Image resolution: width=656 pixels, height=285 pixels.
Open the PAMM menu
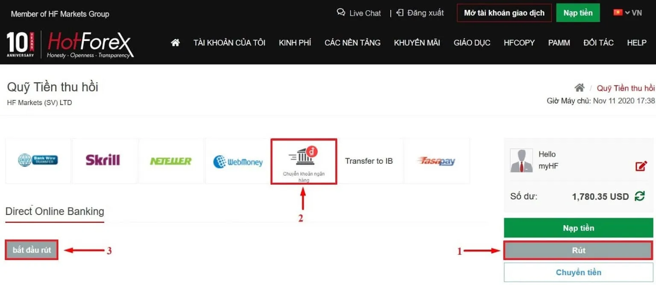click(559, 43)
